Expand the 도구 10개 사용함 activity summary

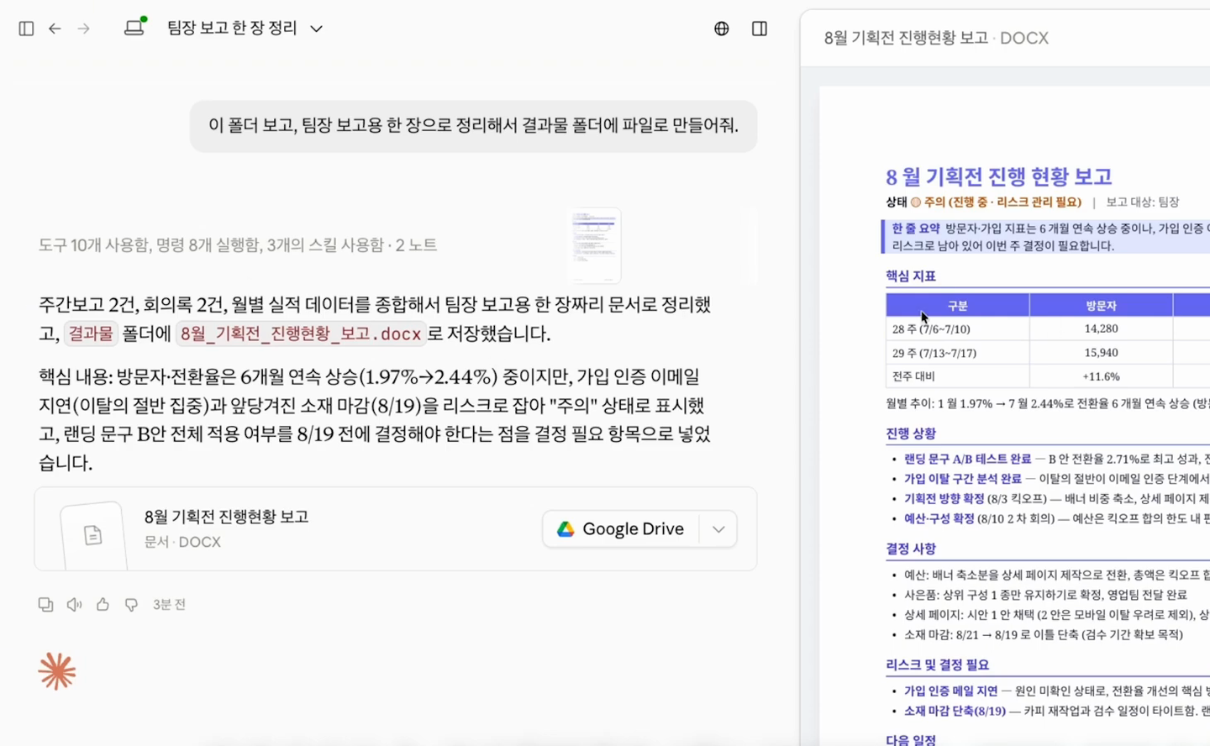237,245
